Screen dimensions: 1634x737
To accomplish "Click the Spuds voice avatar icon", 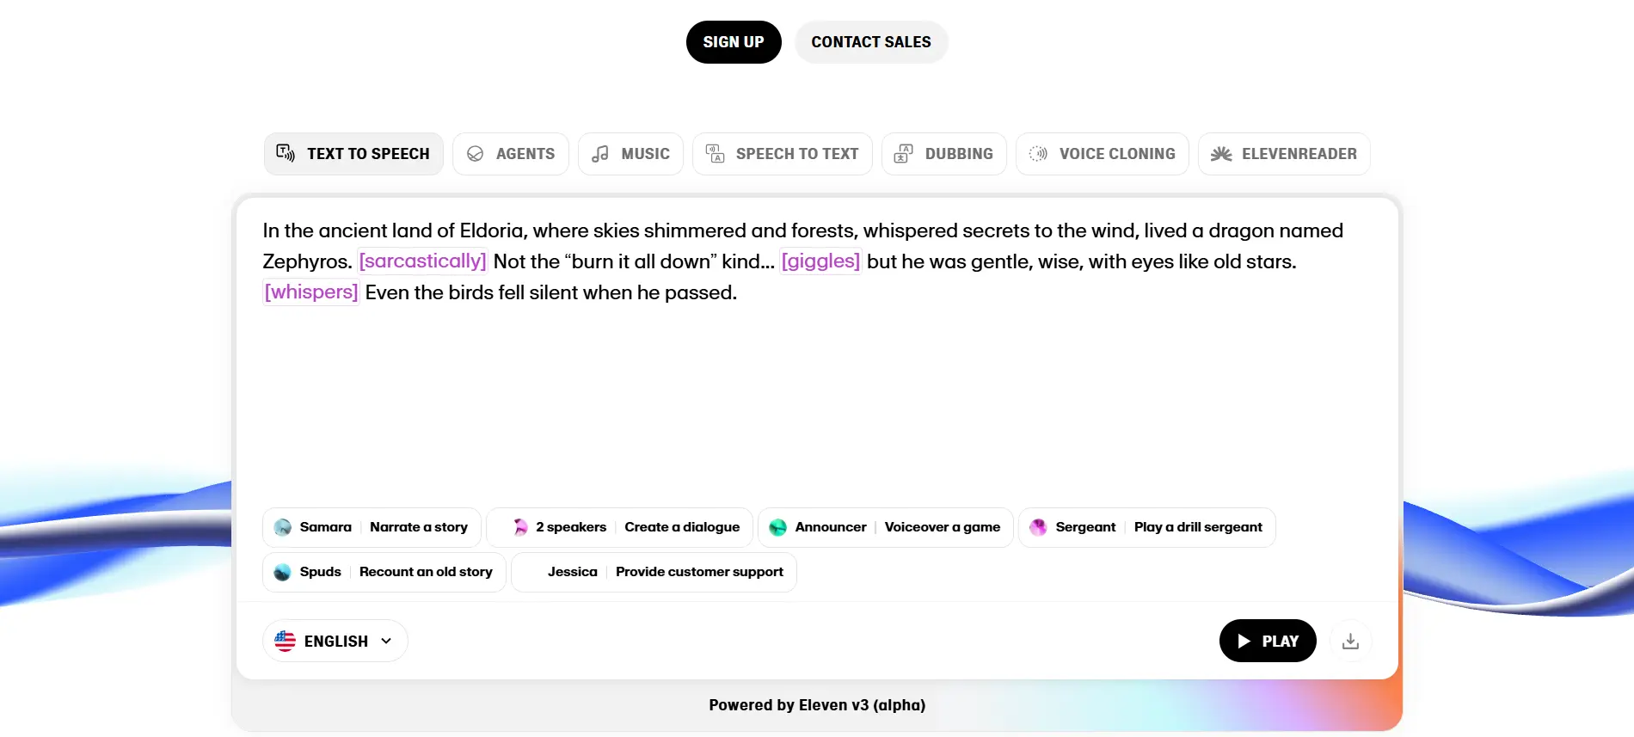I will coord(283,572).
